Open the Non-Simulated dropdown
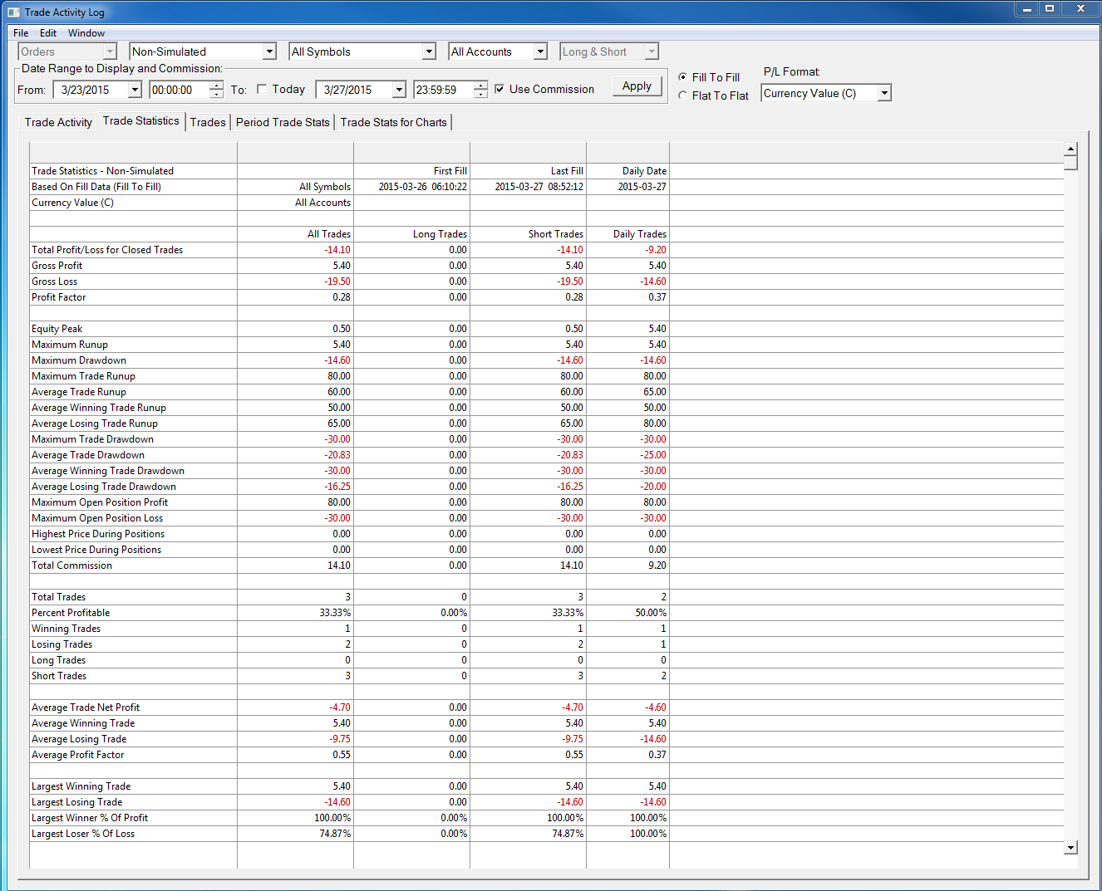Screen dimensions: 1102x891 point(203,51)
